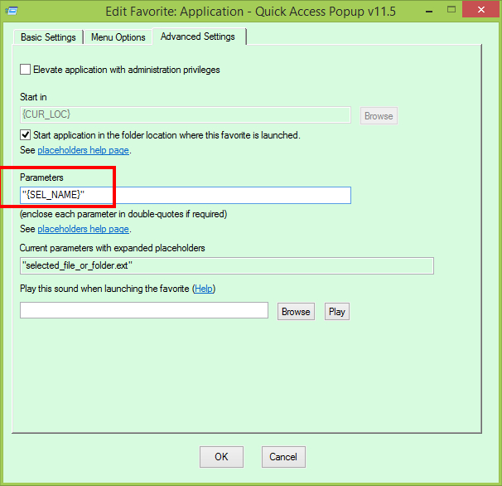Minimize the Edit Favorite window
This screenshot has width=502, height=486.
(x=429, y=11)
